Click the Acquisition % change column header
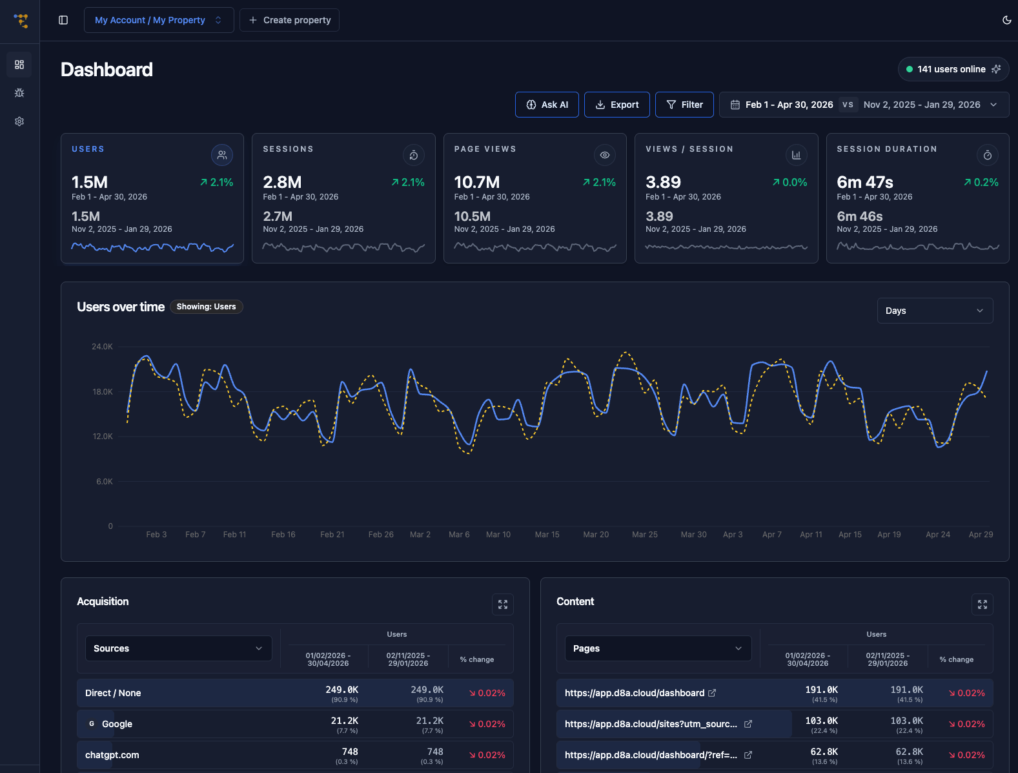Screen dimensions: 1018x773 (x=477, y=659)
